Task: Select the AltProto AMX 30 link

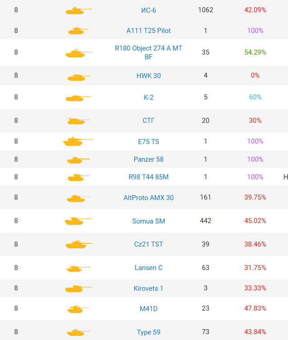Action: (149, 197)
